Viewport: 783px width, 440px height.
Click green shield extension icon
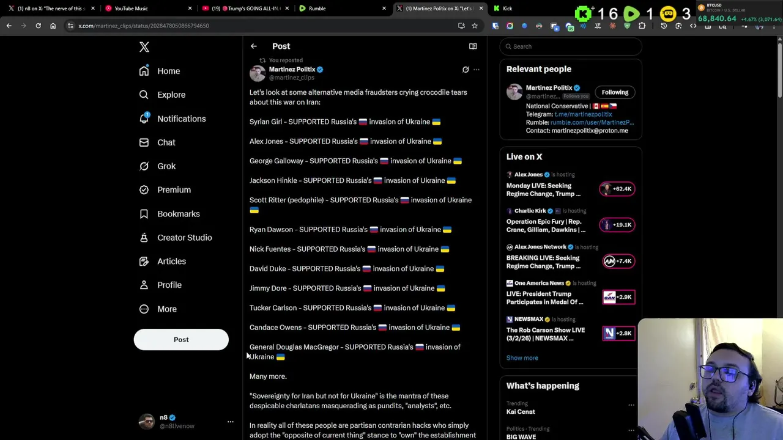pyautogui.click(x=627, y=26)
